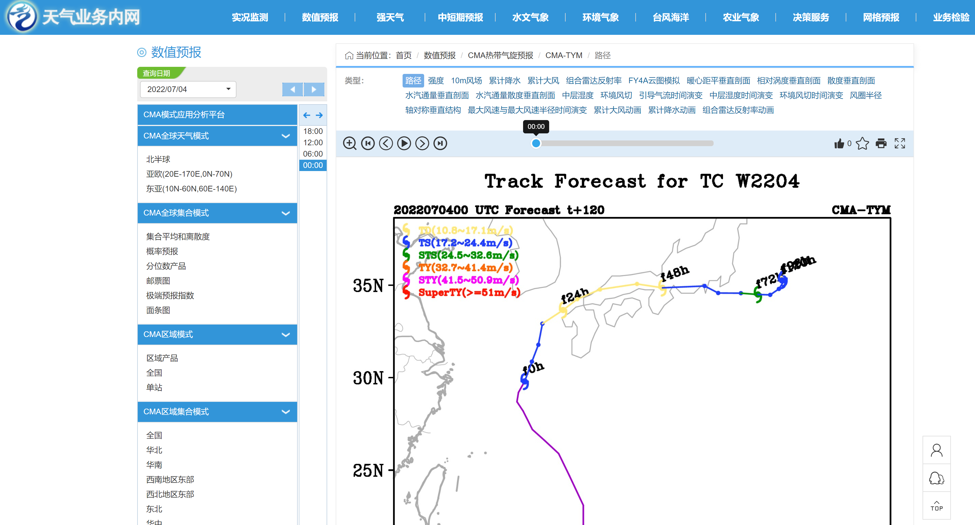Screen dimensions: 975x525
Task: Open fullscreen view of chart
Action: pyautogui.click(x=900, y=143)
